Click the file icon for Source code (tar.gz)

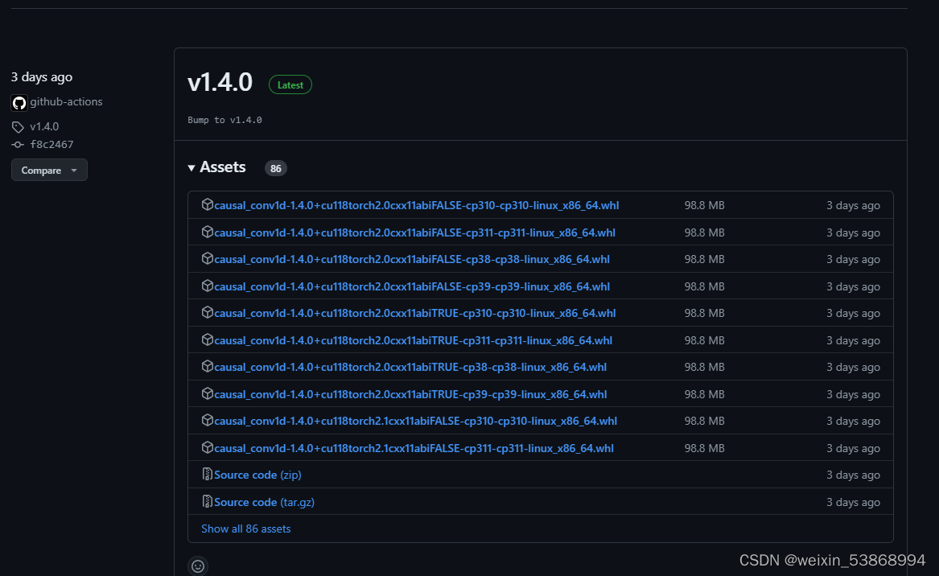(208, 501)
